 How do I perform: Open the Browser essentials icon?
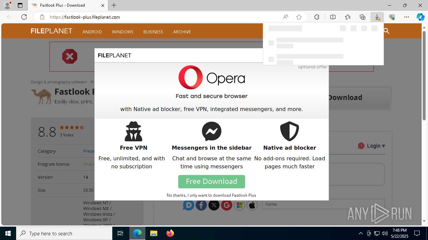point(392,17)
